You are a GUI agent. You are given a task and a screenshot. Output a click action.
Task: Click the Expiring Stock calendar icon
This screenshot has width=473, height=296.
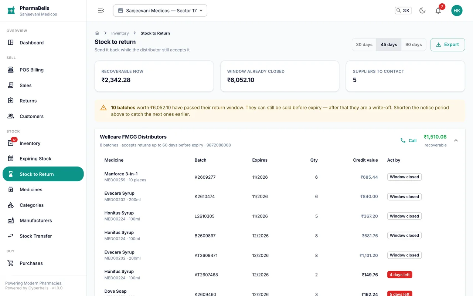[x=11, y=158]
